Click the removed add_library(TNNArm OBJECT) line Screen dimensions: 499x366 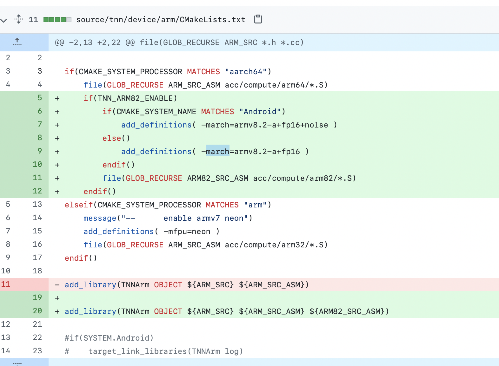tap(187, 285)
